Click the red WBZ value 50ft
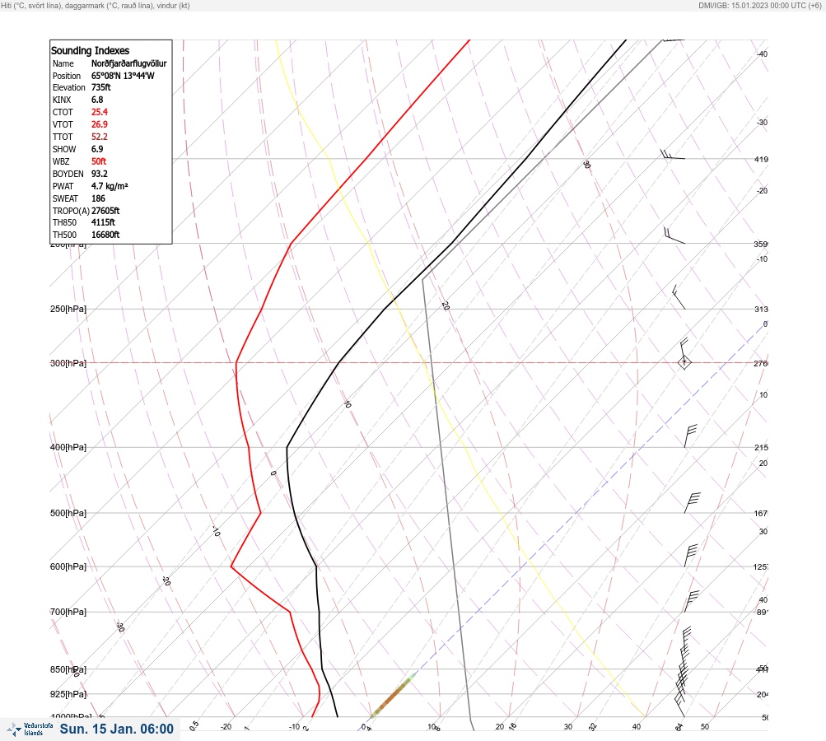826x741 pixels. (x=99, y=161)
